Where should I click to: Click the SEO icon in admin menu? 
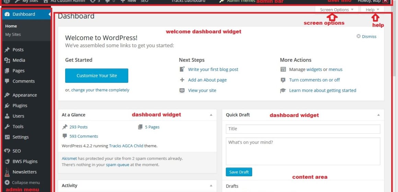(7, 151)
